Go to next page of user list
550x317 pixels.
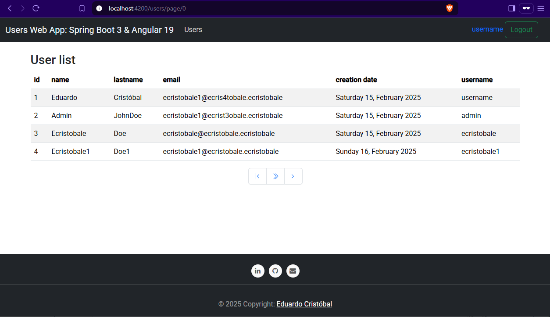275,176
